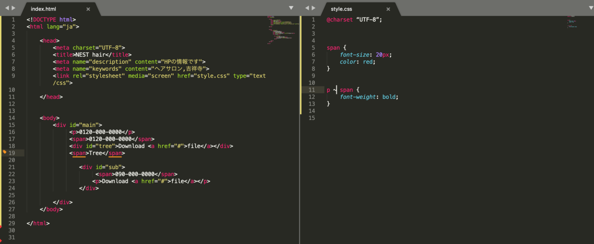This screenshot has width=594, height=244.
Task: Click the closing </body> tag
Action: (51, 209)
